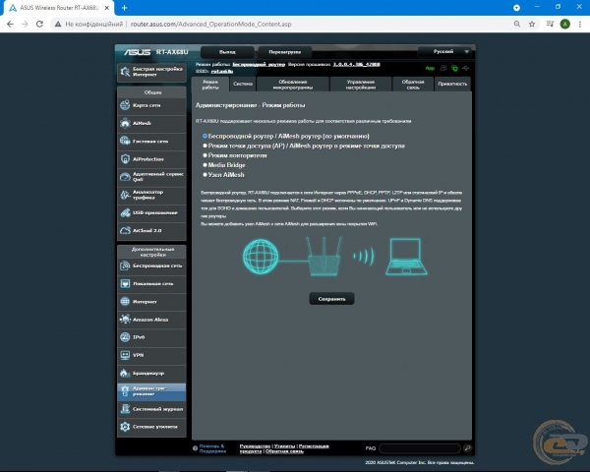This screenshot has width=590, height=472.
Task: Click the Save (Сохранить) button
Action: click(331, 299)
